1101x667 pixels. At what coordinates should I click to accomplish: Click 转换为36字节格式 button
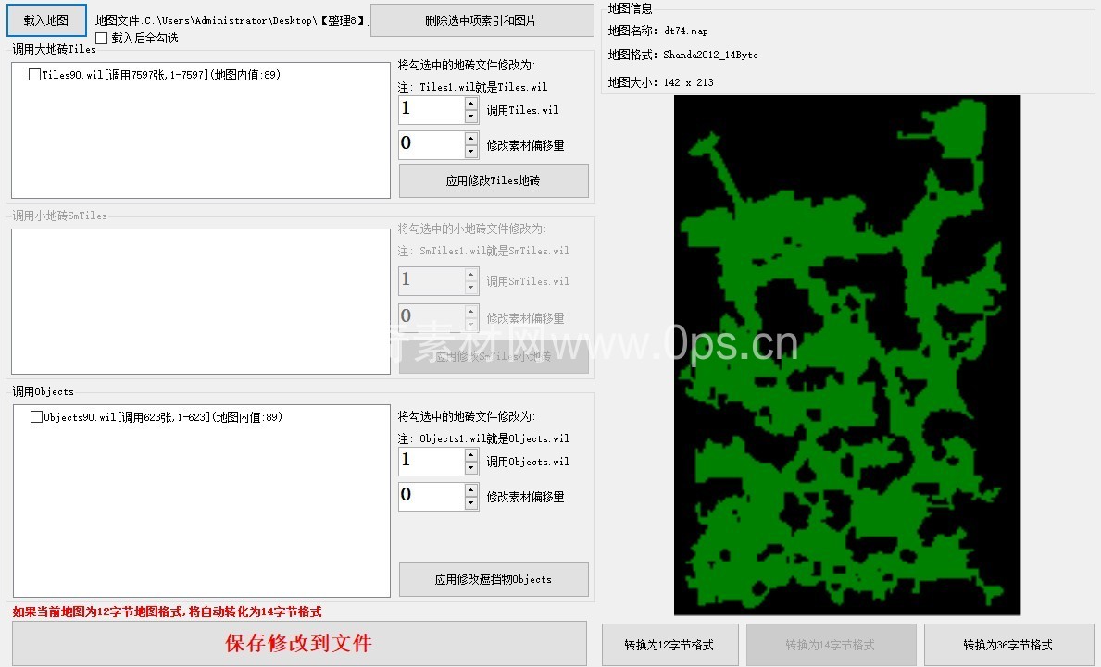click(1007, 645)
